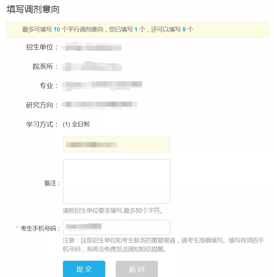Click the 研究方向 label
Screen dimensions: 274x277
coord(40,105)
